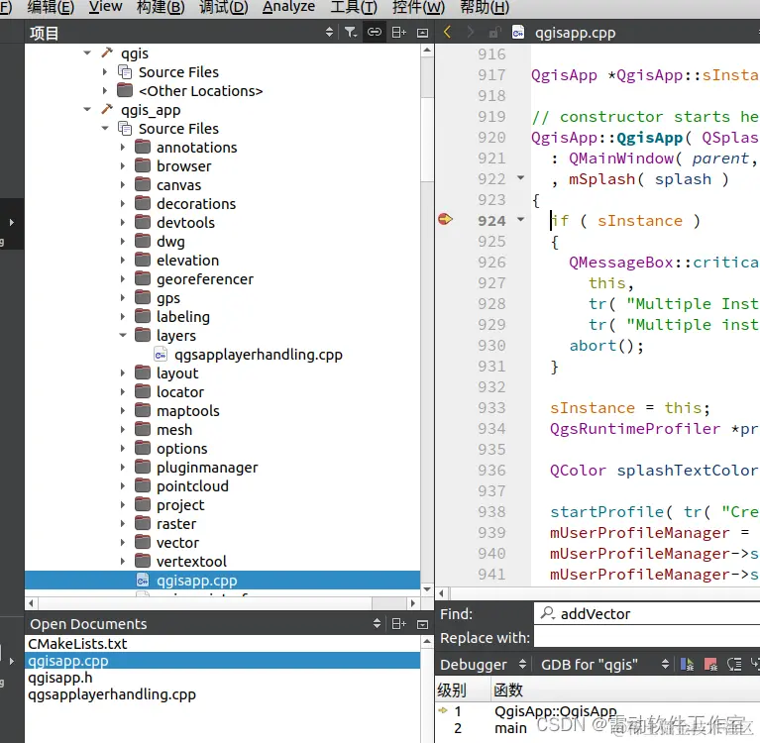Open the filter tree options in the Projects panel

click(351, 33)
